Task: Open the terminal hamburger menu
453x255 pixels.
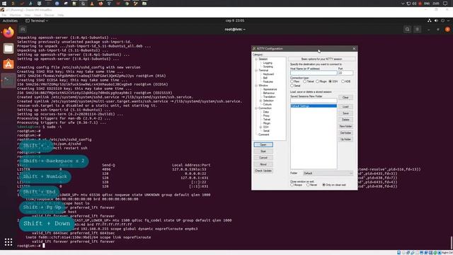Action: point(417,29)
